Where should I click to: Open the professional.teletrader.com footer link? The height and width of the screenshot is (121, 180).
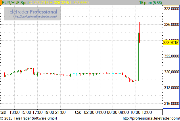pos(151,118)
